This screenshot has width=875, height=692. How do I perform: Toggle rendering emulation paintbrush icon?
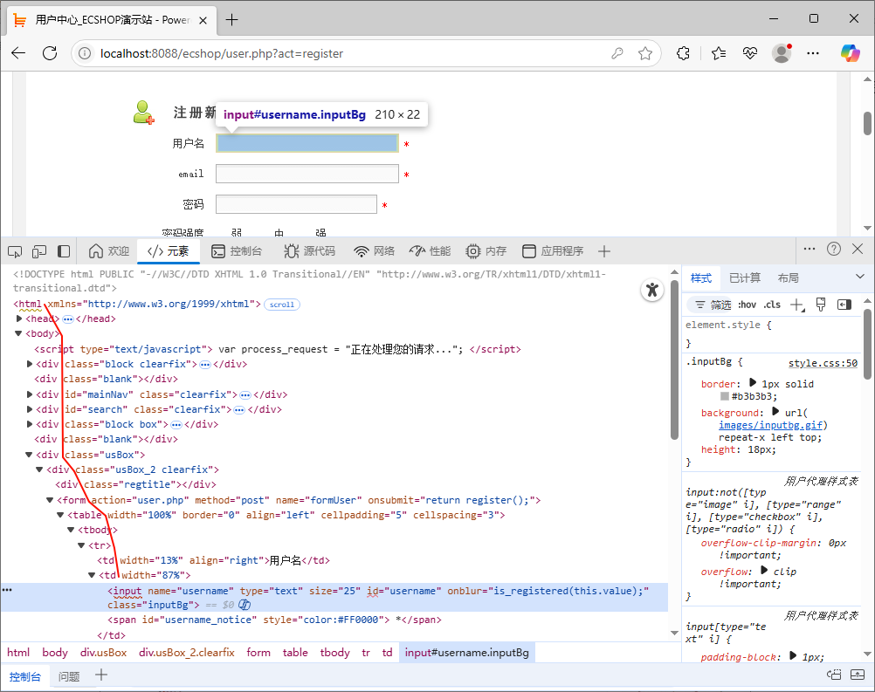point(820,305)
